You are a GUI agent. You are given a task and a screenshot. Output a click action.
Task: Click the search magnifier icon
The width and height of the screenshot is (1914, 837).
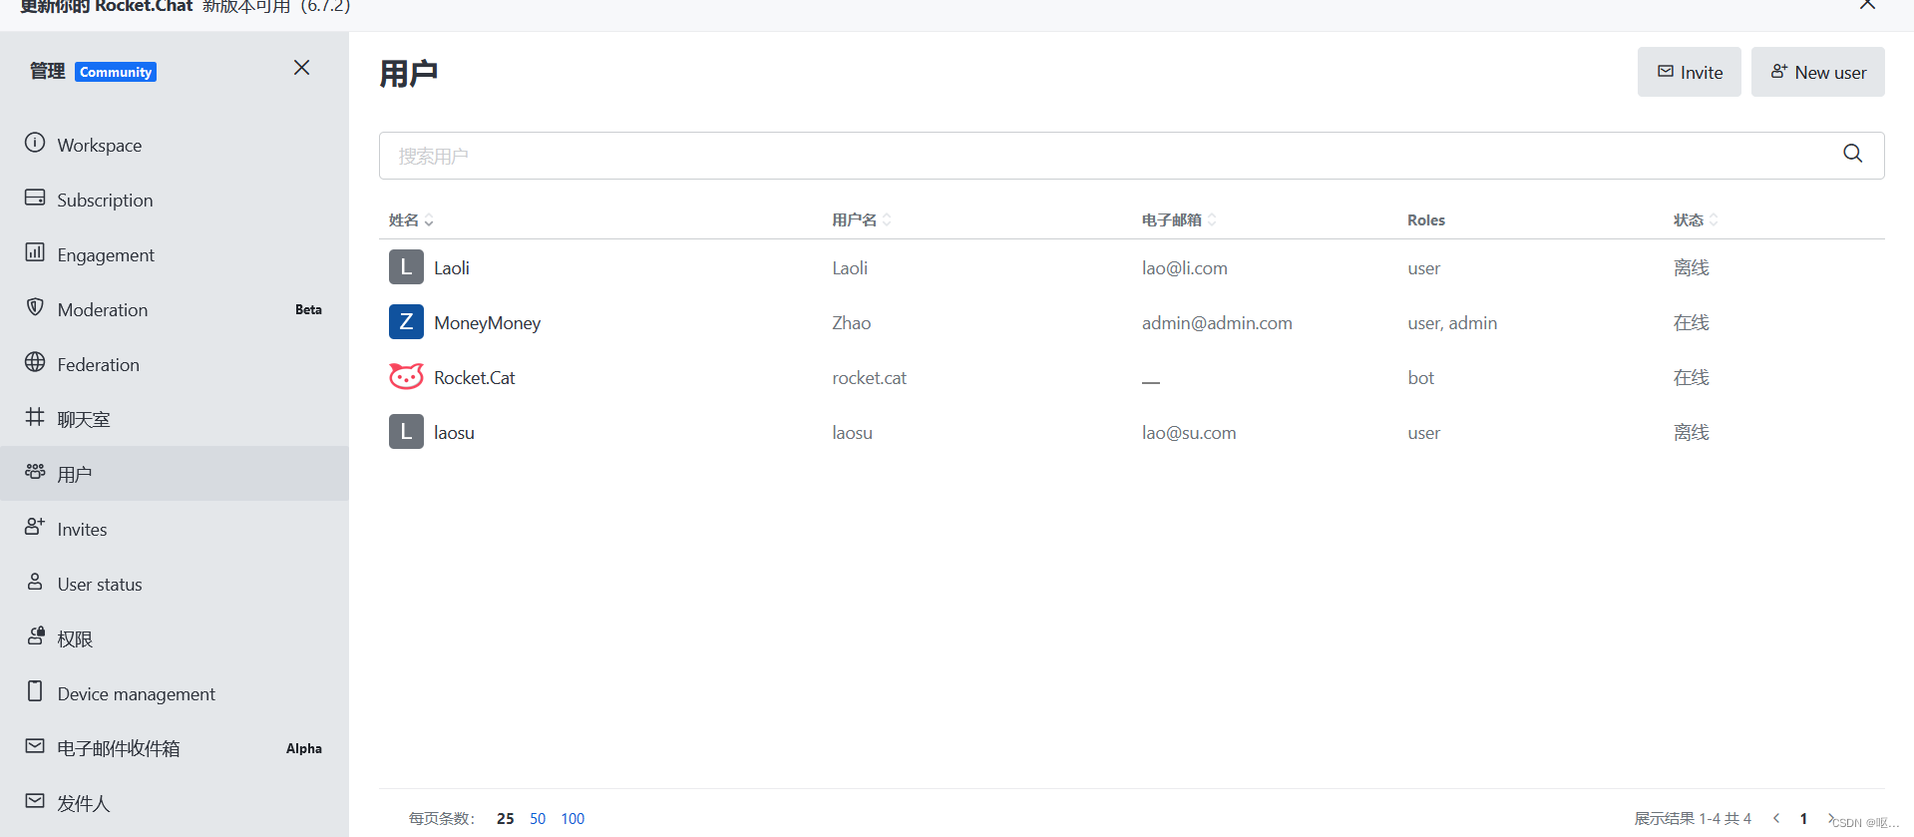[1852, 154]
